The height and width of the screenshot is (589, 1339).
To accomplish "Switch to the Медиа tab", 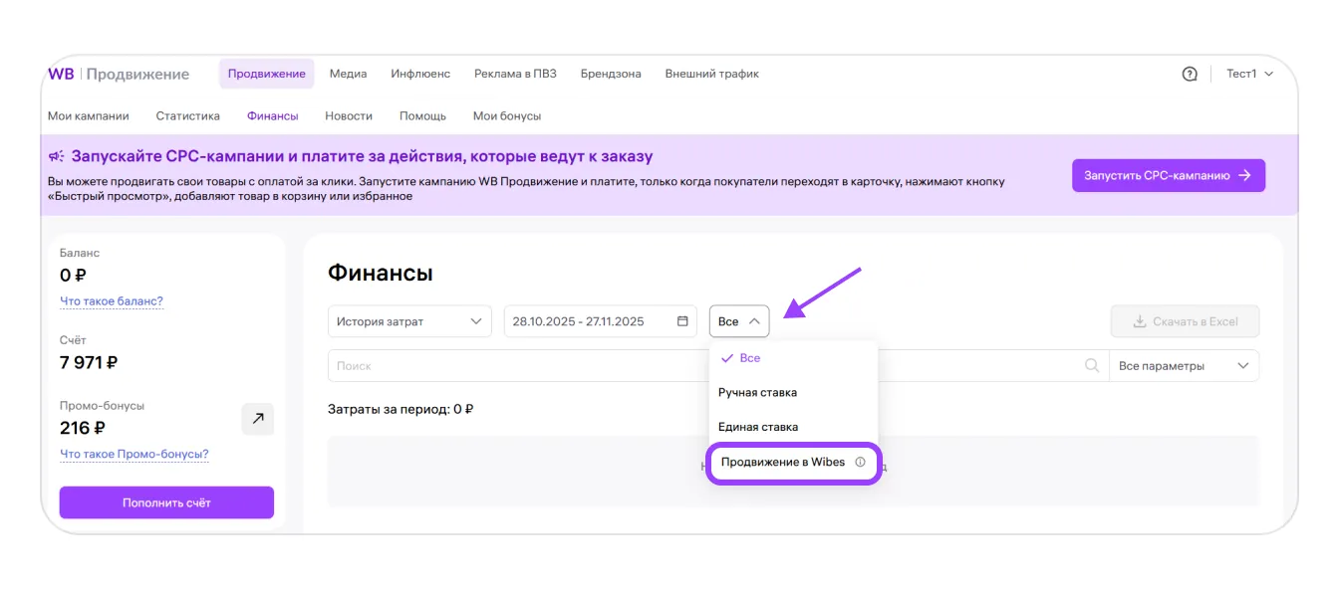I will tap(348, 74).
